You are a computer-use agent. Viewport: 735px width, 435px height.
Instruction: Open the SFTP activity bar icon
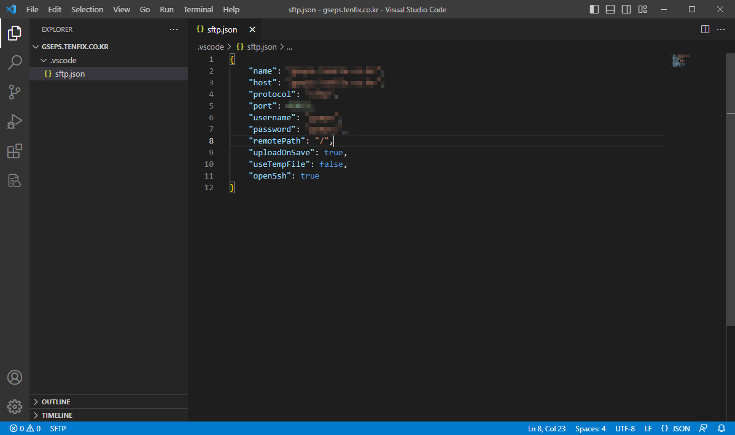(x=15, y=180)
